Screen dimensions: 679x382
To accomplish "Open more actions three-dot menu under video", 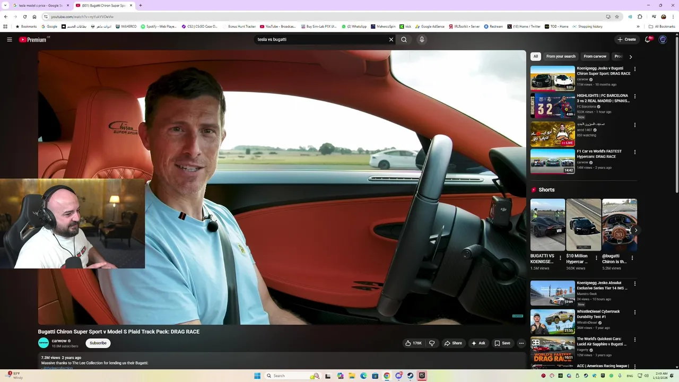I will pos(521,343).
